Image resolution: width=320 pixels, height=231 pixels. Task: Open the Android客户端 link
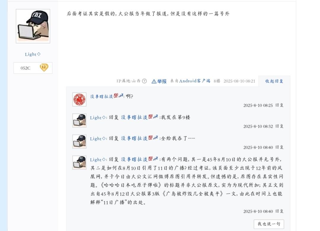pos(195,81)
